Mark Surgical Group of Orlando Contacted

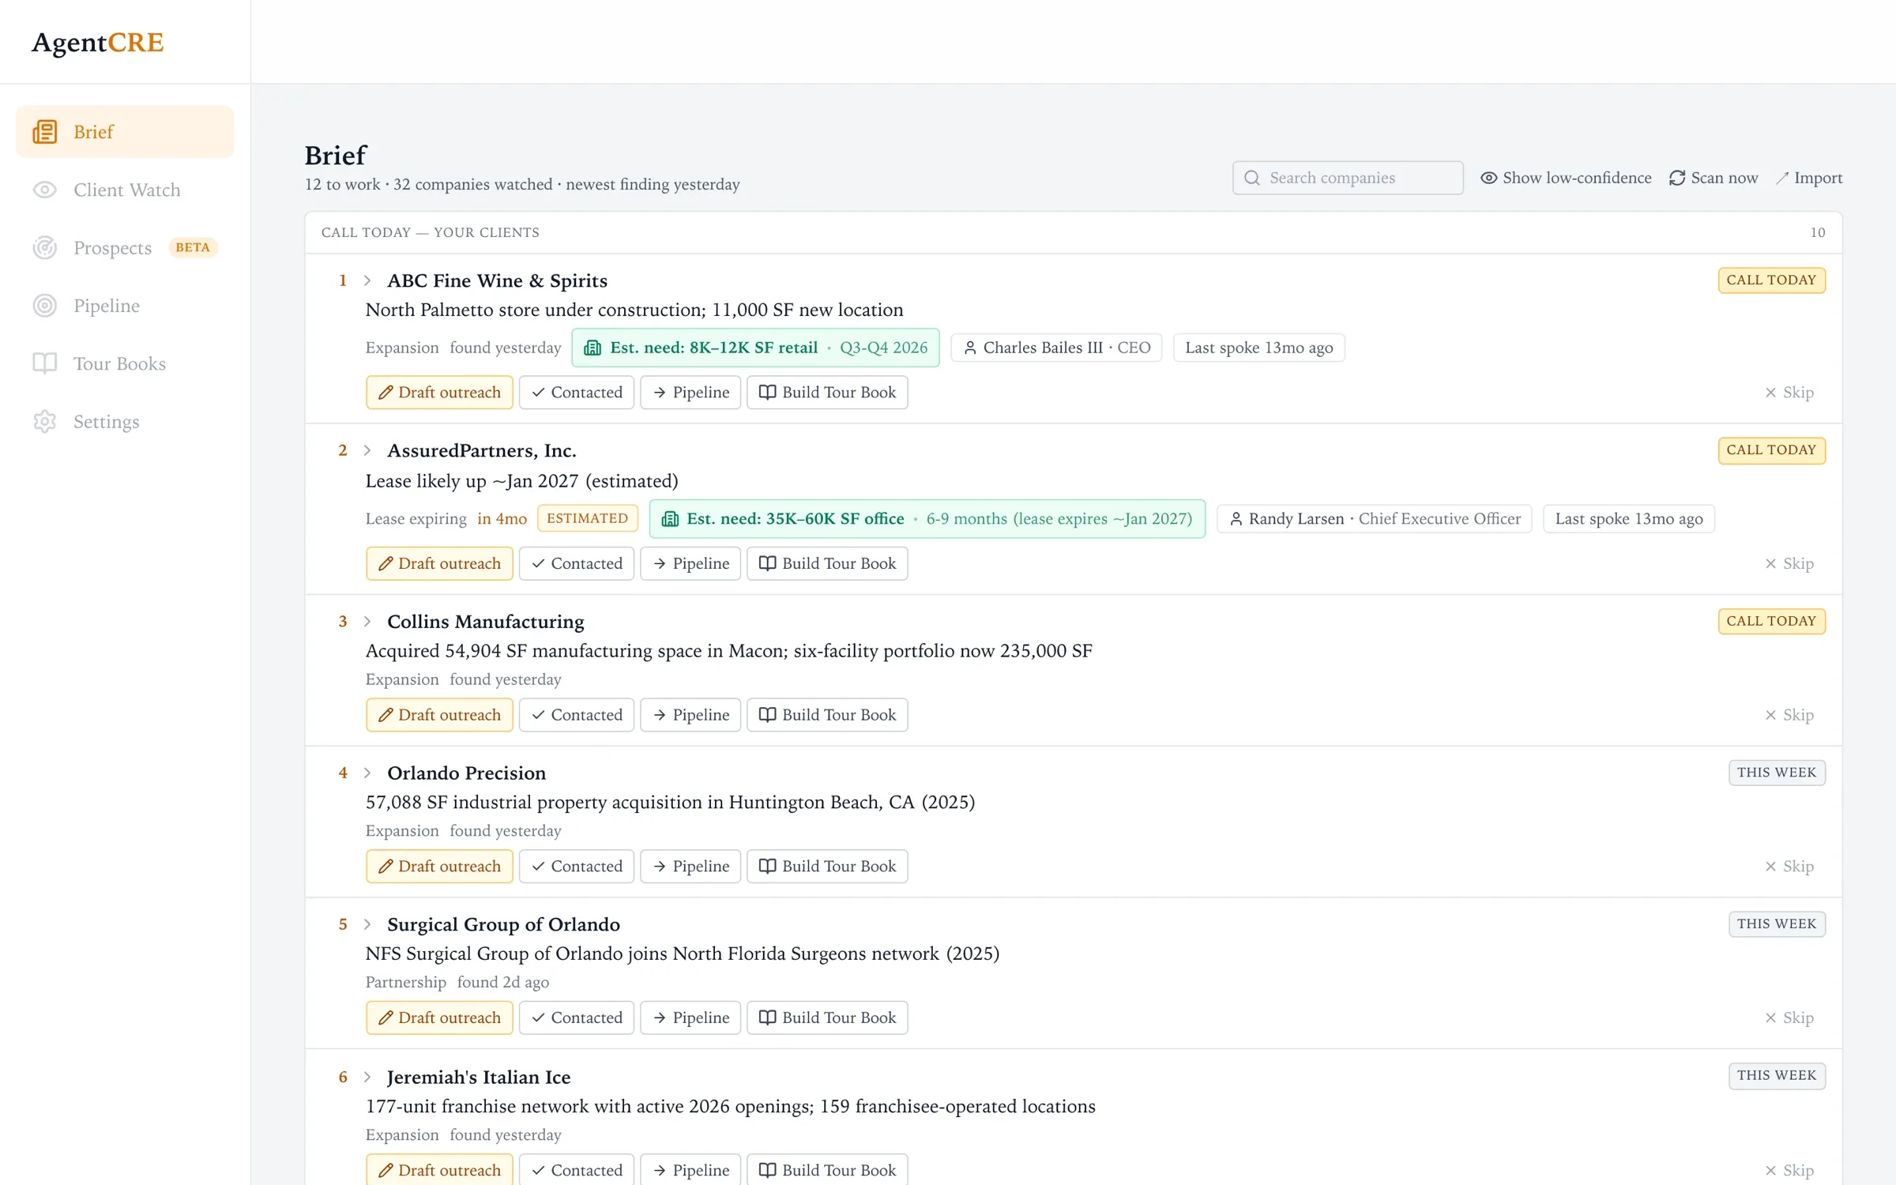pyautogui.click(x=577, y=1018)
